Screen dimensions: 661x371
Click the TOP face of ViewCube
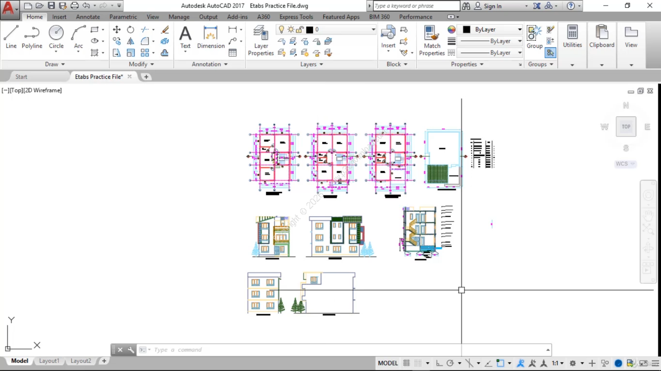(x=626, y=126)
